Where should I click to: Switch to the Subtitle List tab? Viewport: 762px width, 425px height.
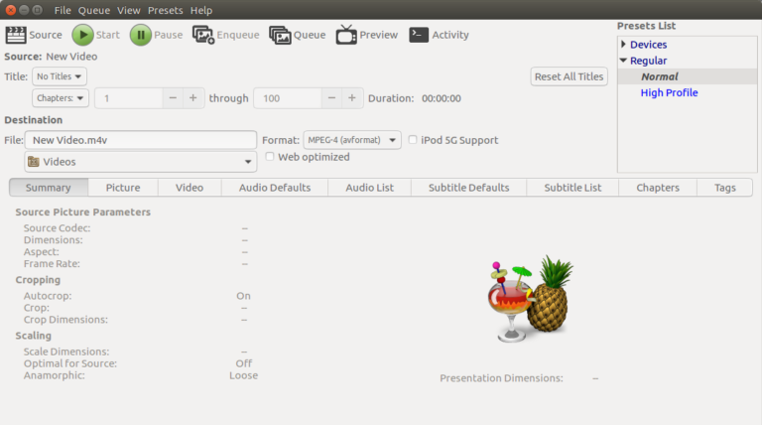click(572, 188)
